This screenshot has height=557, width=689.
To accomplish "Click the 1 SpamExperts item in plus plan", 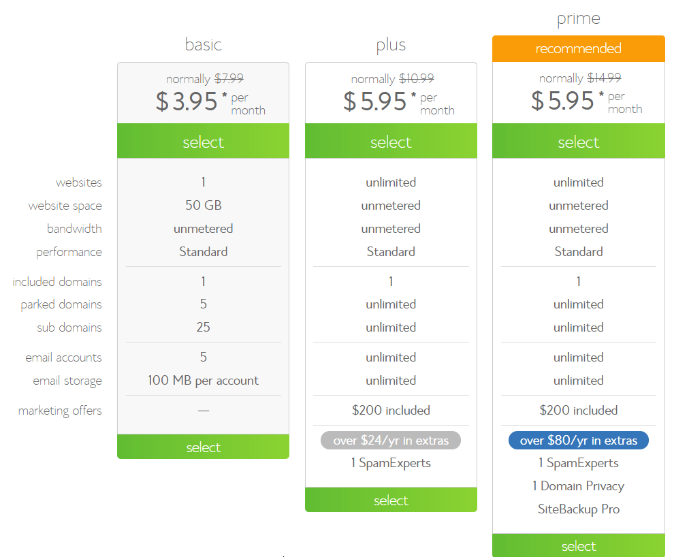I will click(x=391, y=463).
